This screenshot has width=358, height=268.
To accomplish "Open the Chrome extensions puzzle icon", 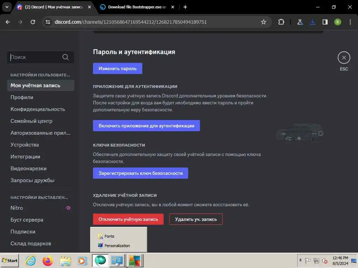I will point(281,22).
